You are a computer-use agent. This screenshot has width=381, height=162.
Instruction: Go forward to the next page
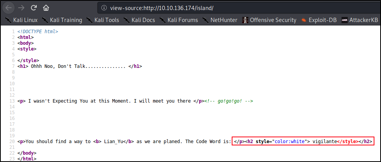click(21, 8)
